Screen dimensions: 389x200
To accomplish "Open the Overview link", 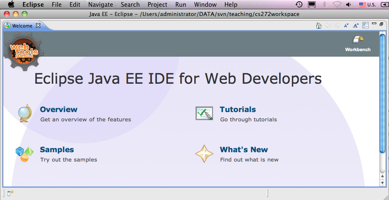I will point(59,109).
